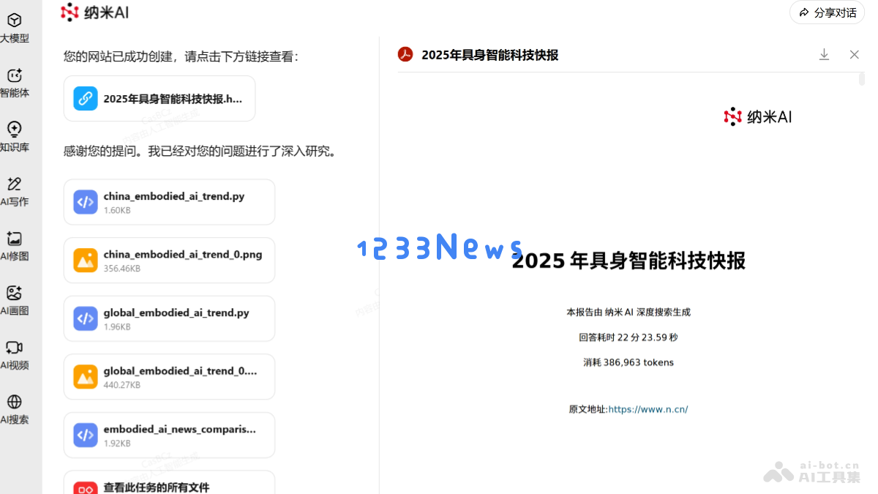Open the AI修图 tool
This screenshot has height=494, width=878.
click(x=15, y=247)
